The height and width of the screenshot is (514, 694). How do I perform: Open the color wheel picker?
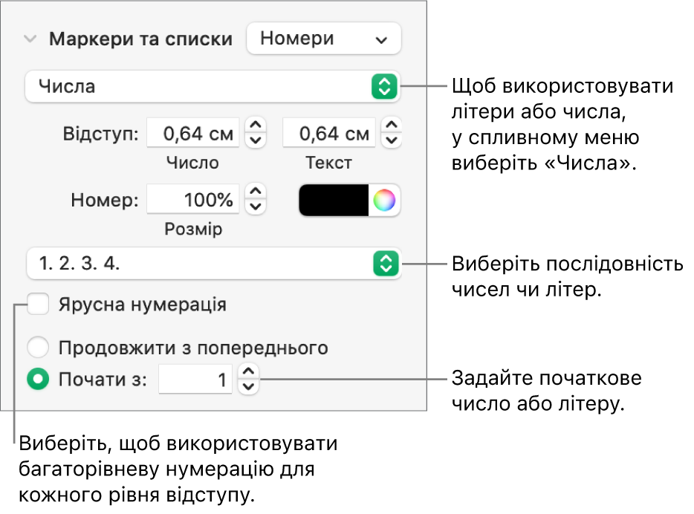point(383,200)
